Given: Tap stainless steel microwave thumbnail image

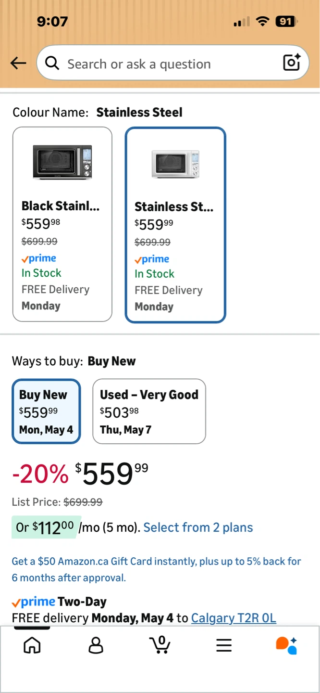Looking at the screenshot, I should point(175,164).
